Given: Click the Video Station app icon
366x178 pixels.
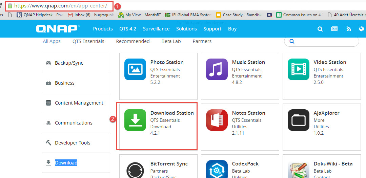Looking at the screenshot, I should pos(299,69).
